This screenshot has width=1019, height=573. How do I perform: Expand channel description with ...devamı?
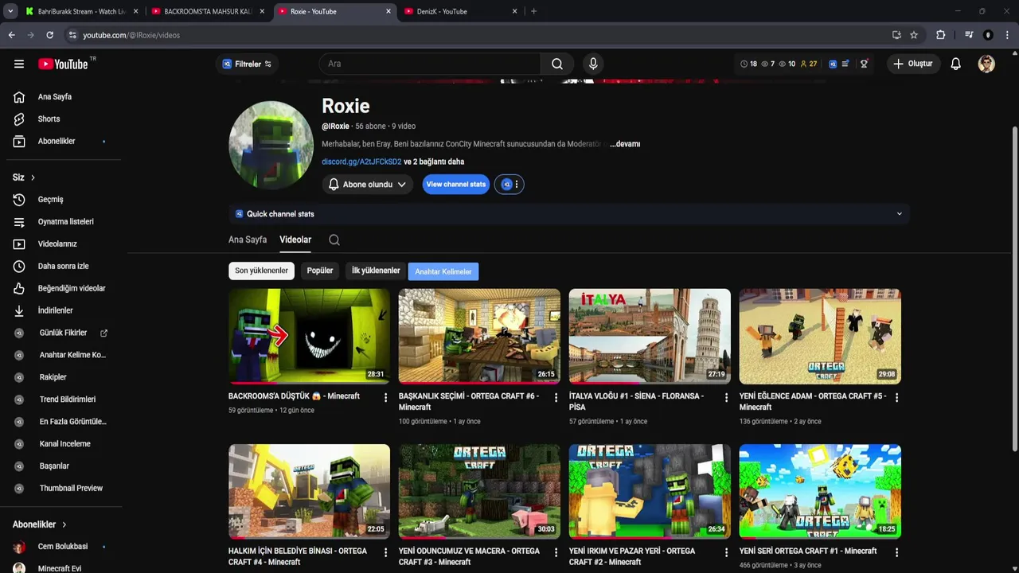click(625, 144)
